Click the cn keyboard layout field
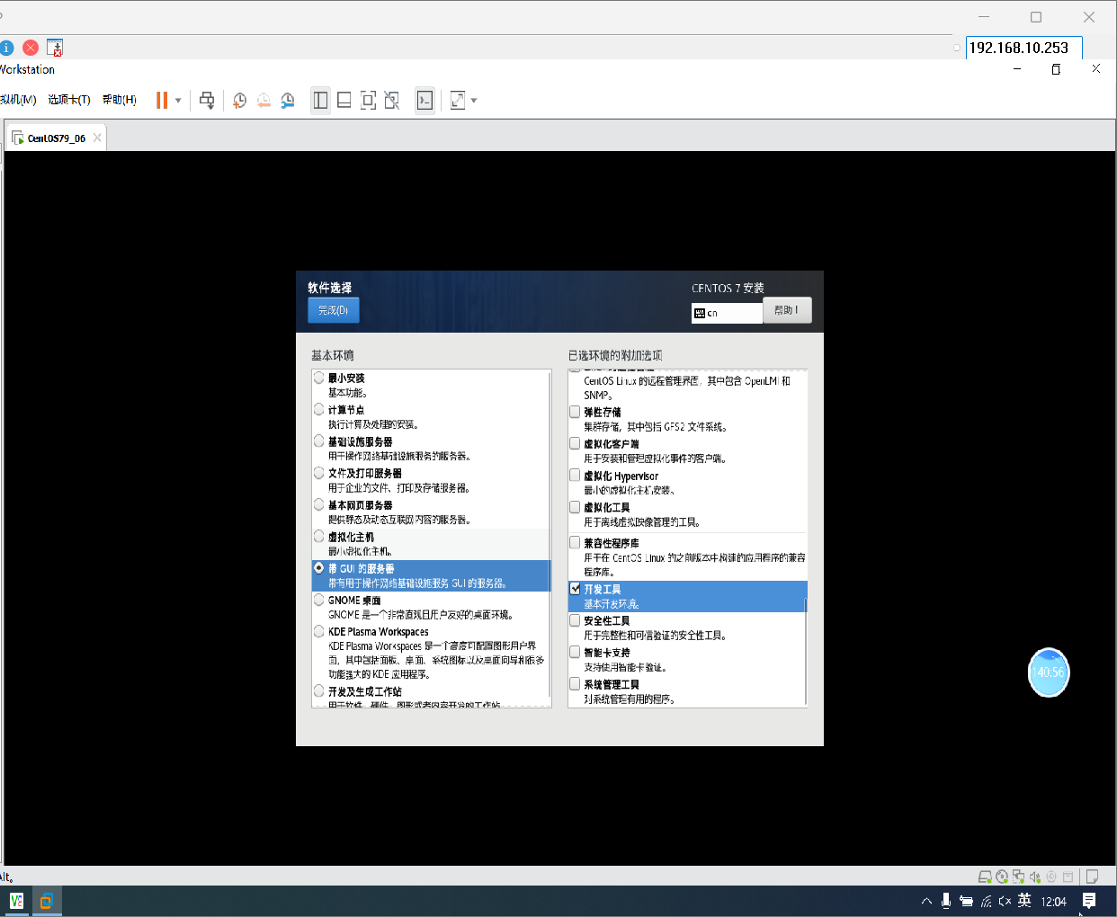 point(727,313)
